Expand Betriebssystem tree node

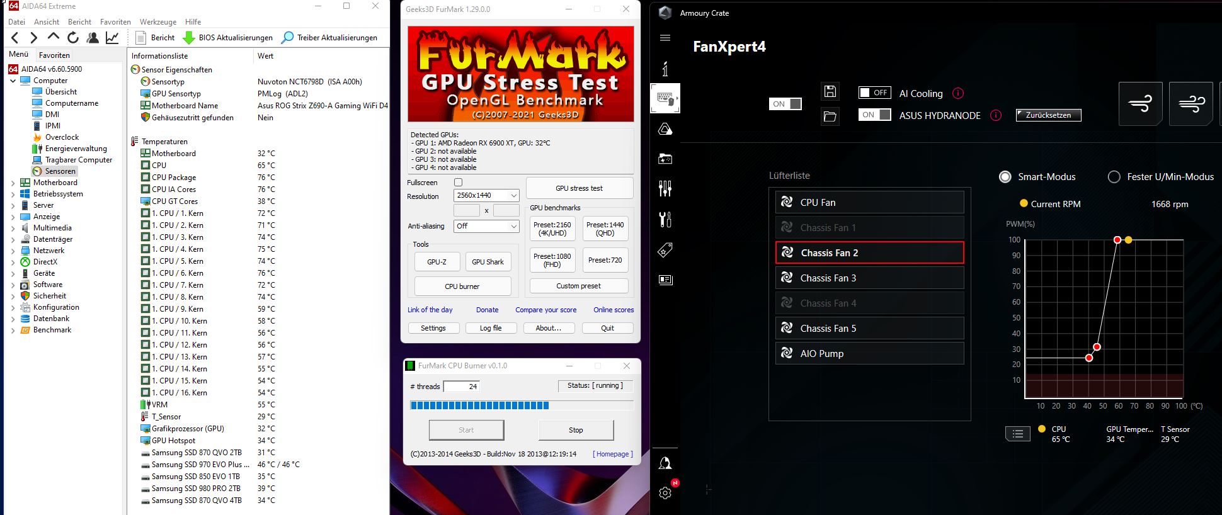13,194
